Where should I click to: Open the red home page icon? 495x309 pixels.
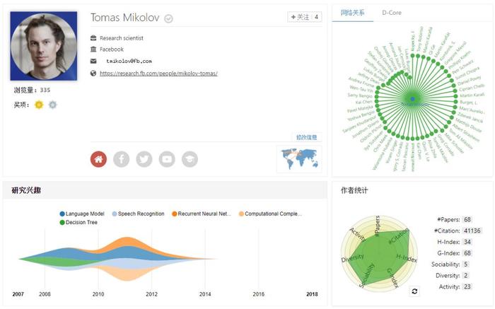click(x=98, y=159)
